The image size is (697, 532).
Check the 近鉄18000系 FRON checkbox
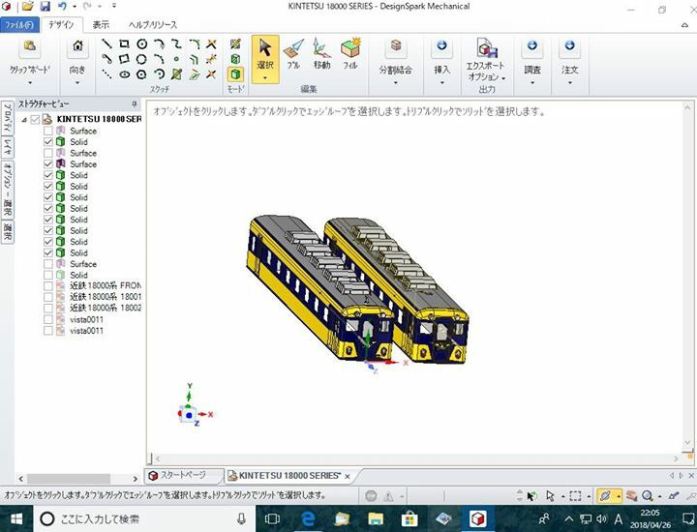coord(48,285)
